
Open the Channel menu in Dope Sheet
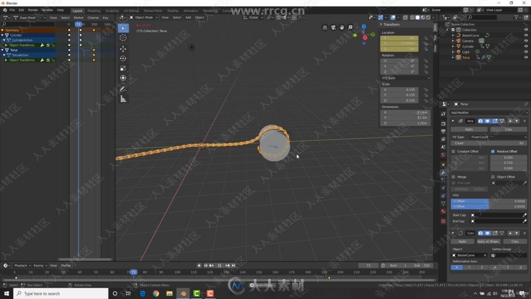(93, 17)
